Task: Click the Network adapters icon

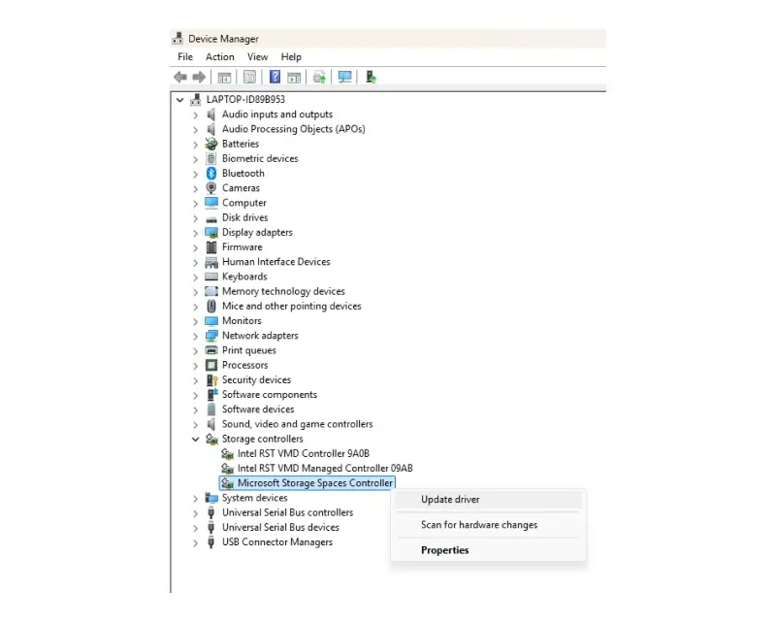Action: 211,336
